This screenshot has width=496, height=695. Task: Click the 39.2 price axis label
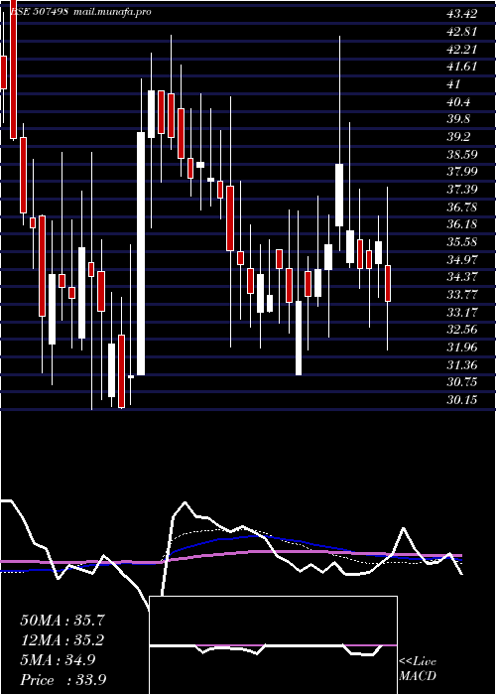click(458, 137)
